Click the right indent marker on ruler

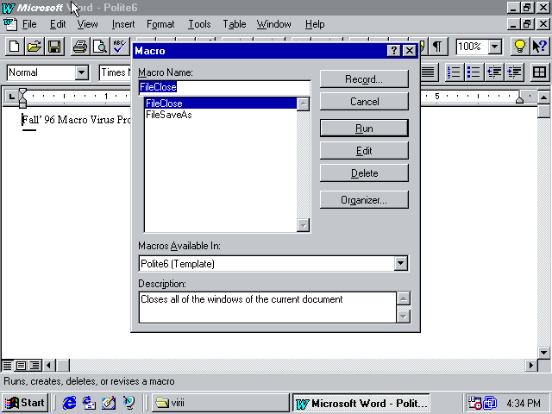[x=519, y=100]
